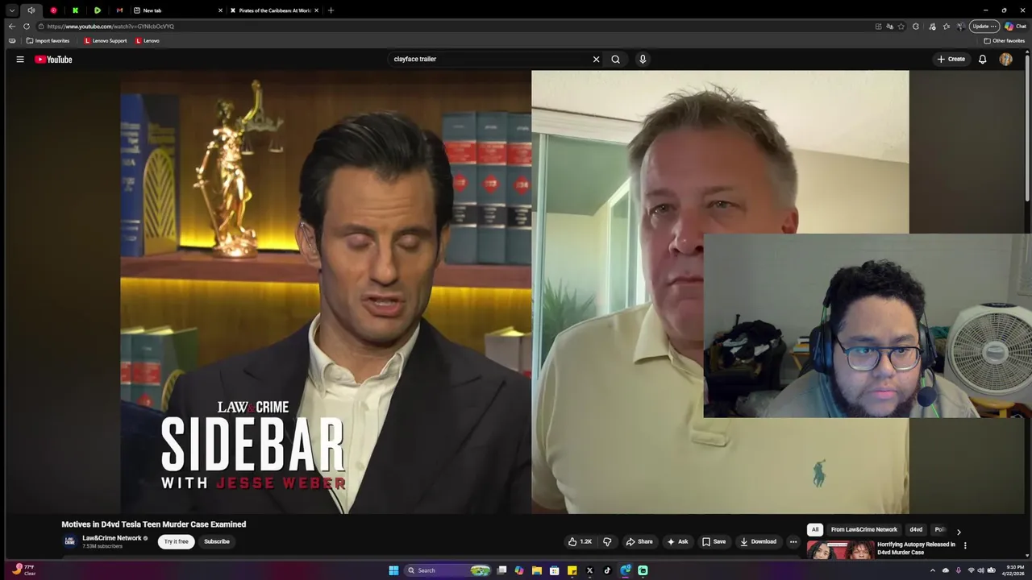Click the Create button
Image resolution: width=1032 pixels, height=580 pixels.
951,59
